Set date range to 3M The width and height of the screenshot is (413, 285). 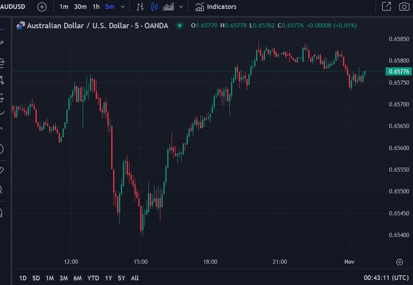point(64,278)
